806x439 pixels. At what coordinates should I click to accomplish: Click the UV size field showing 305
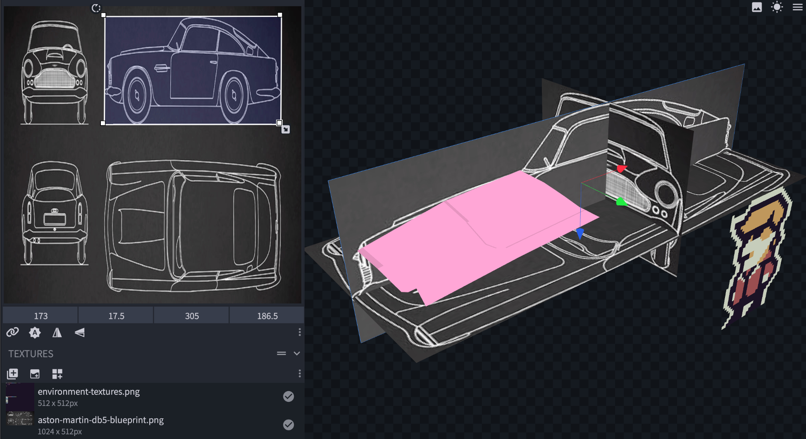[192, 316]
